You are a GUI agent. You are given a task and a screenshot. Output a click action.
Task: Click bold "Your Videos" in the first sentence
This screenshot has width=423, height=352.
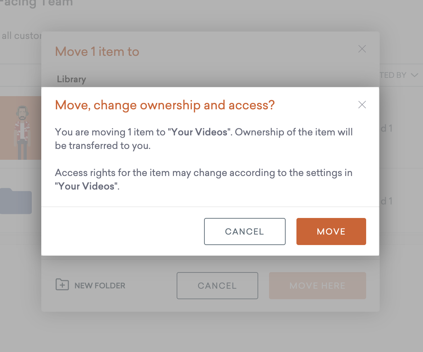coord(199,132)
